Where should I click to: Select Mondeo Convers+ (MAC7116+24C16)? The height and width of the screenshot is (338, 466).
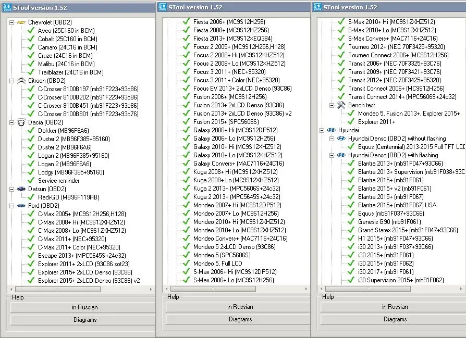coord(240,238)
